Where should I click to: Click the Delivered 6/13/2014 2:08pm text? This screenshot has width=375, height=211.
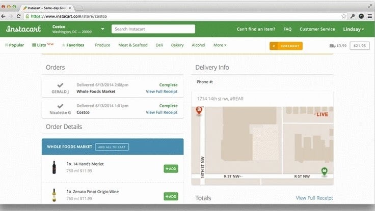coord(102,85)
